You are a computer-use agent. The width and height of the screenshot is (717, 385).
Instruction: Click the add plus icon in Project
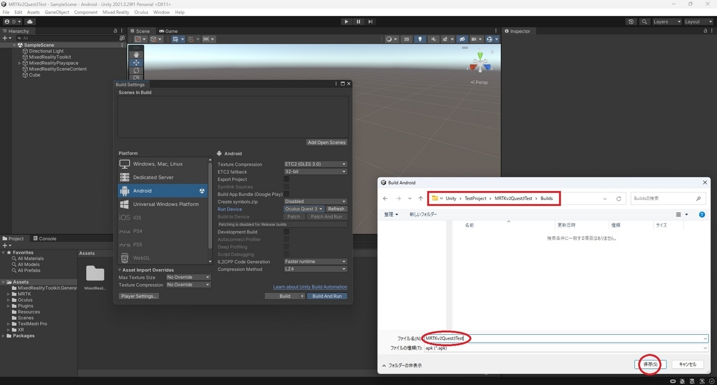5,245
